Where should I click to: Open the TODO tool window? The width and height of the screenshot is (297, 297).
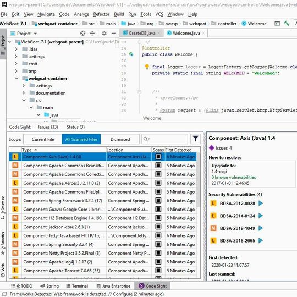point(22,286)
